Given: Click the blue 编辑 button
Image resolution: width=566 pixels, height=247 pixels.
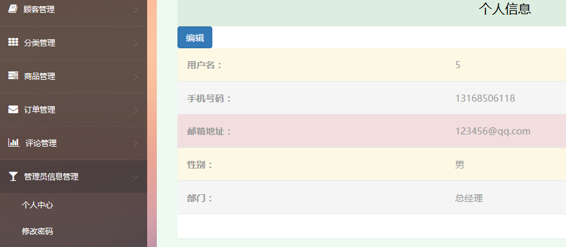Looking at the screenshot, I should click(195, 37).
